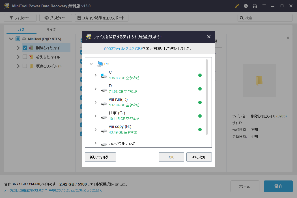Uncheck the 削除されたファイル checkbox

[x=25, y=48]
